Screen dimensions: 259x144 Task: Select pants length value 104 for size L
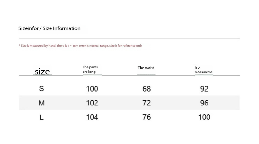point(92,117)
